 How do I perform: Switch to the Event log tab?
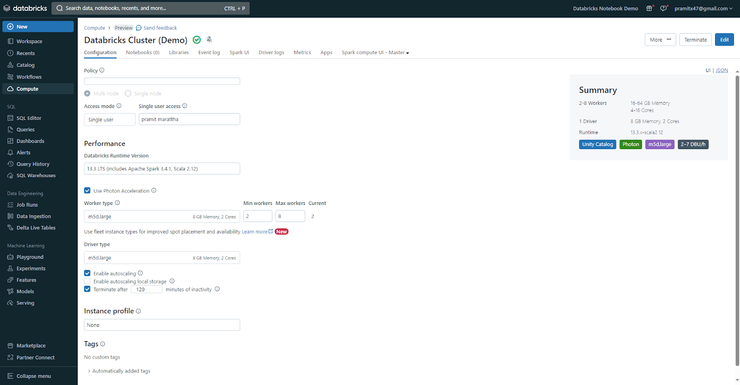209,53
